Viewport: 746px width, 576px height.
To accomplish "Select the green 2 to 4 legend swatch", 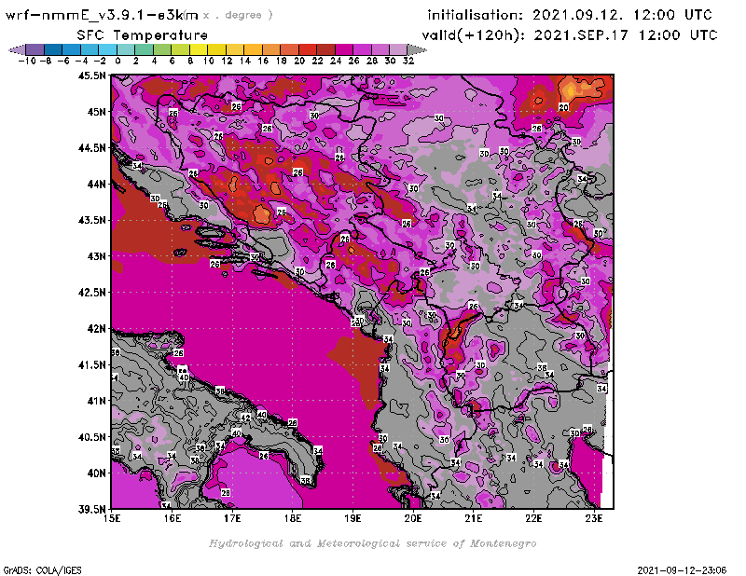I will 145,49.
